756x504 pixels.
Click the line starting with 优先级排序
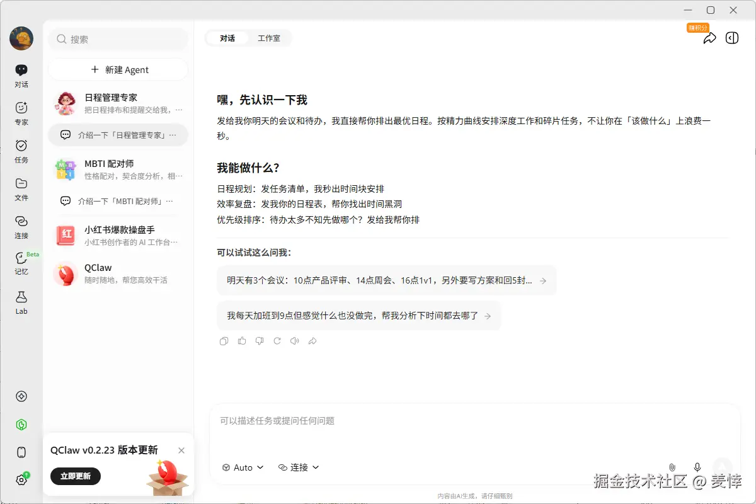[x=318, y=220]
